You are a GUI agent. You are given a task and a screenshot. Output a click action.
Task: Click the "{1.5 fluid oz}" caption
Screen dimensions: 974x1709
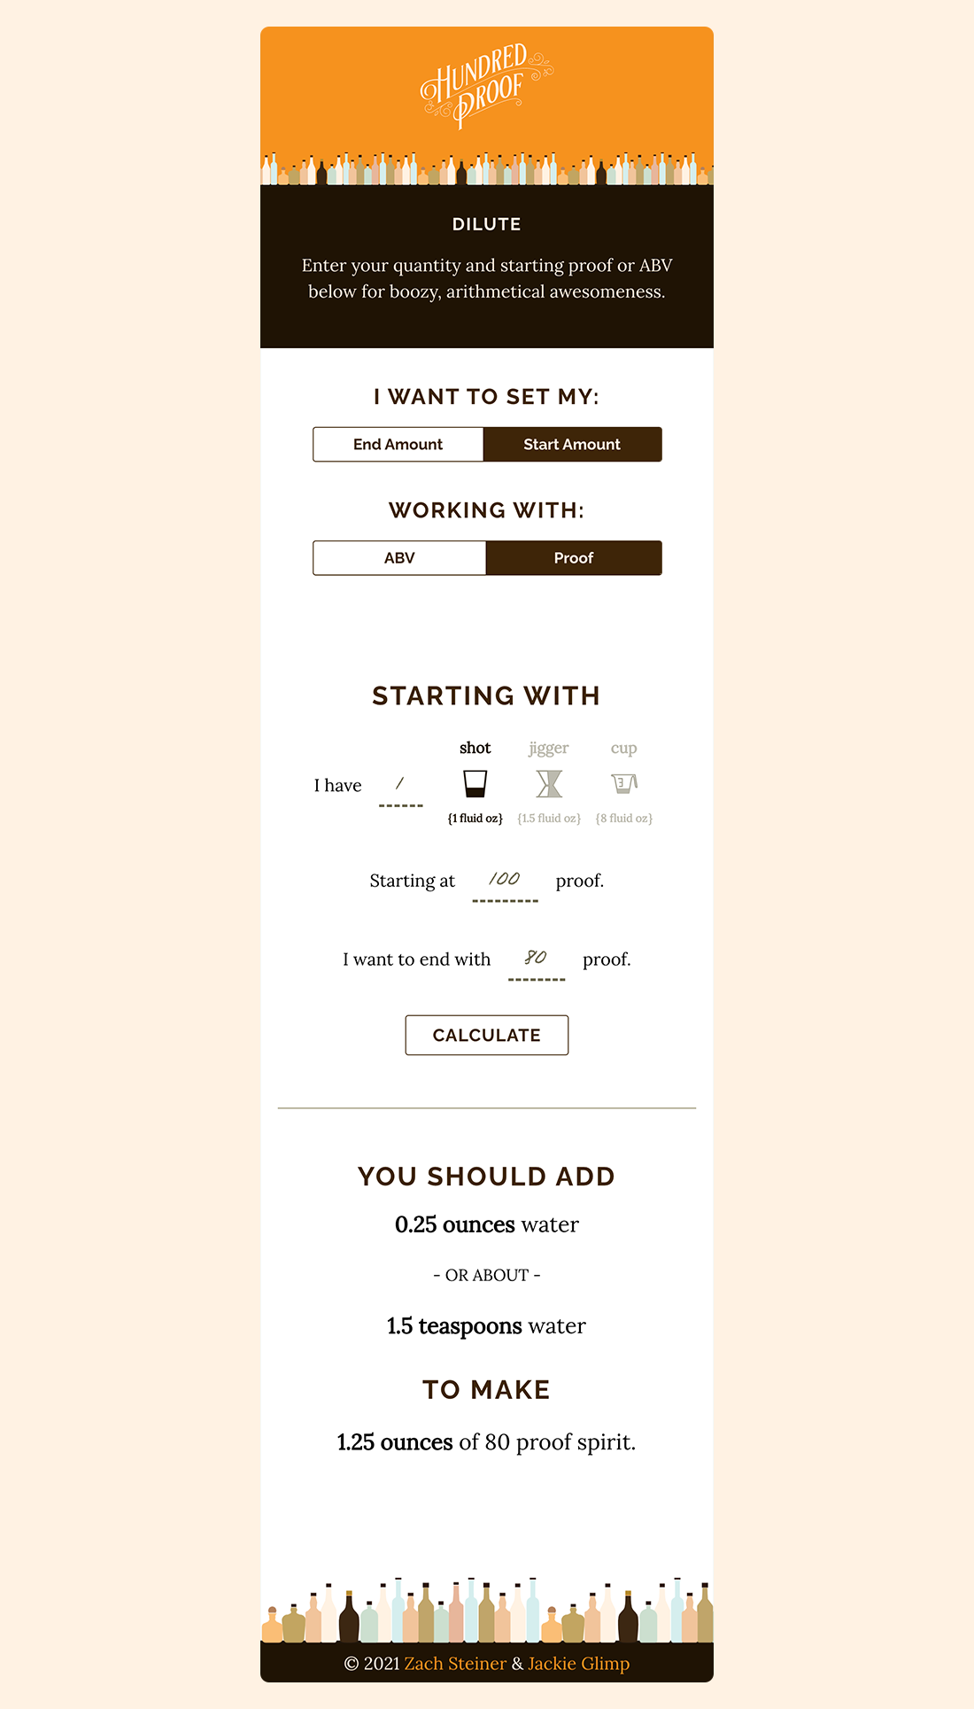549,819
